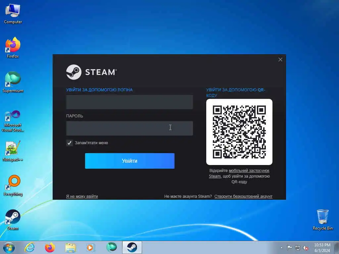Click the muted volume tray icon
Image resolution: width=339 pixels, height=254 pixels.
tap(306, 248)
